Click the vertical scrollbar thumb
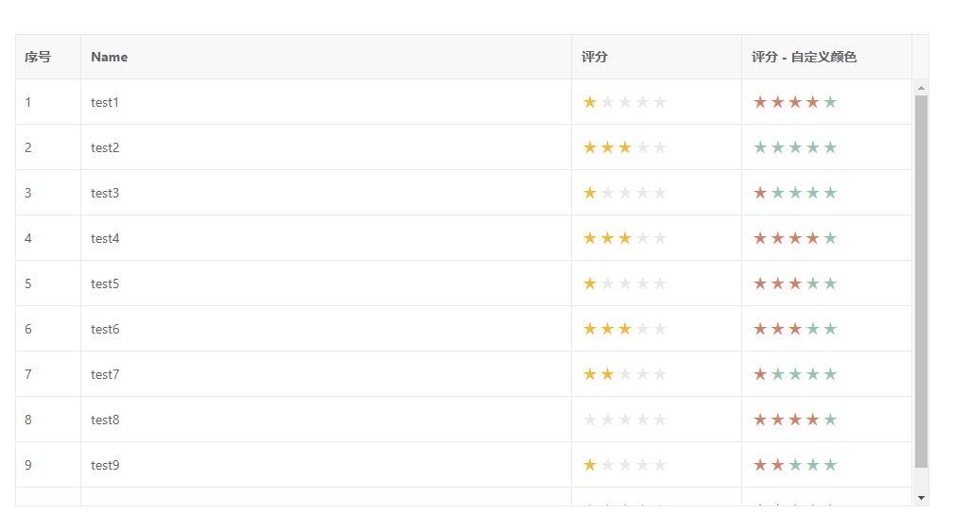This screenshot has width=953, height=532. (x=922, y=282)
